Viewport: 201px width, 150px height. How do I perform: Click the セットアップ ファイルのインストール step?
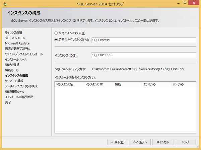(x=24, y=54)
